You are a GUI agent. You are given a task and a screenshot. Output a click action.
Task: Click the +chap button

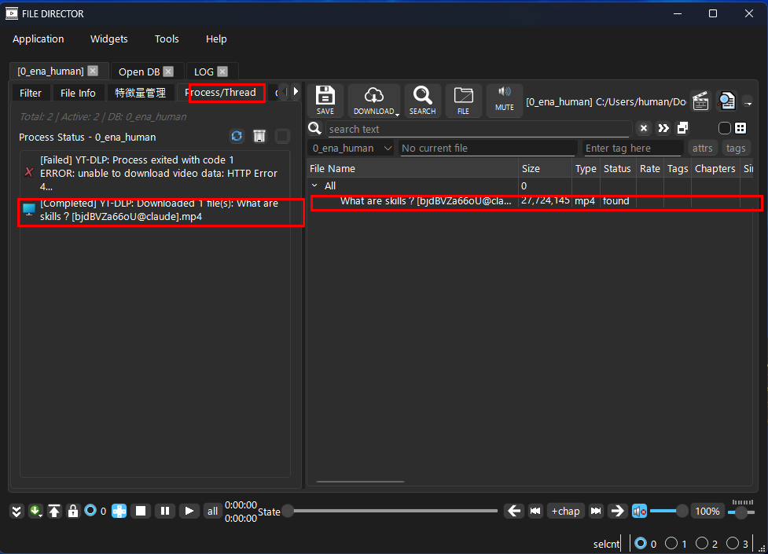[565, 511]
